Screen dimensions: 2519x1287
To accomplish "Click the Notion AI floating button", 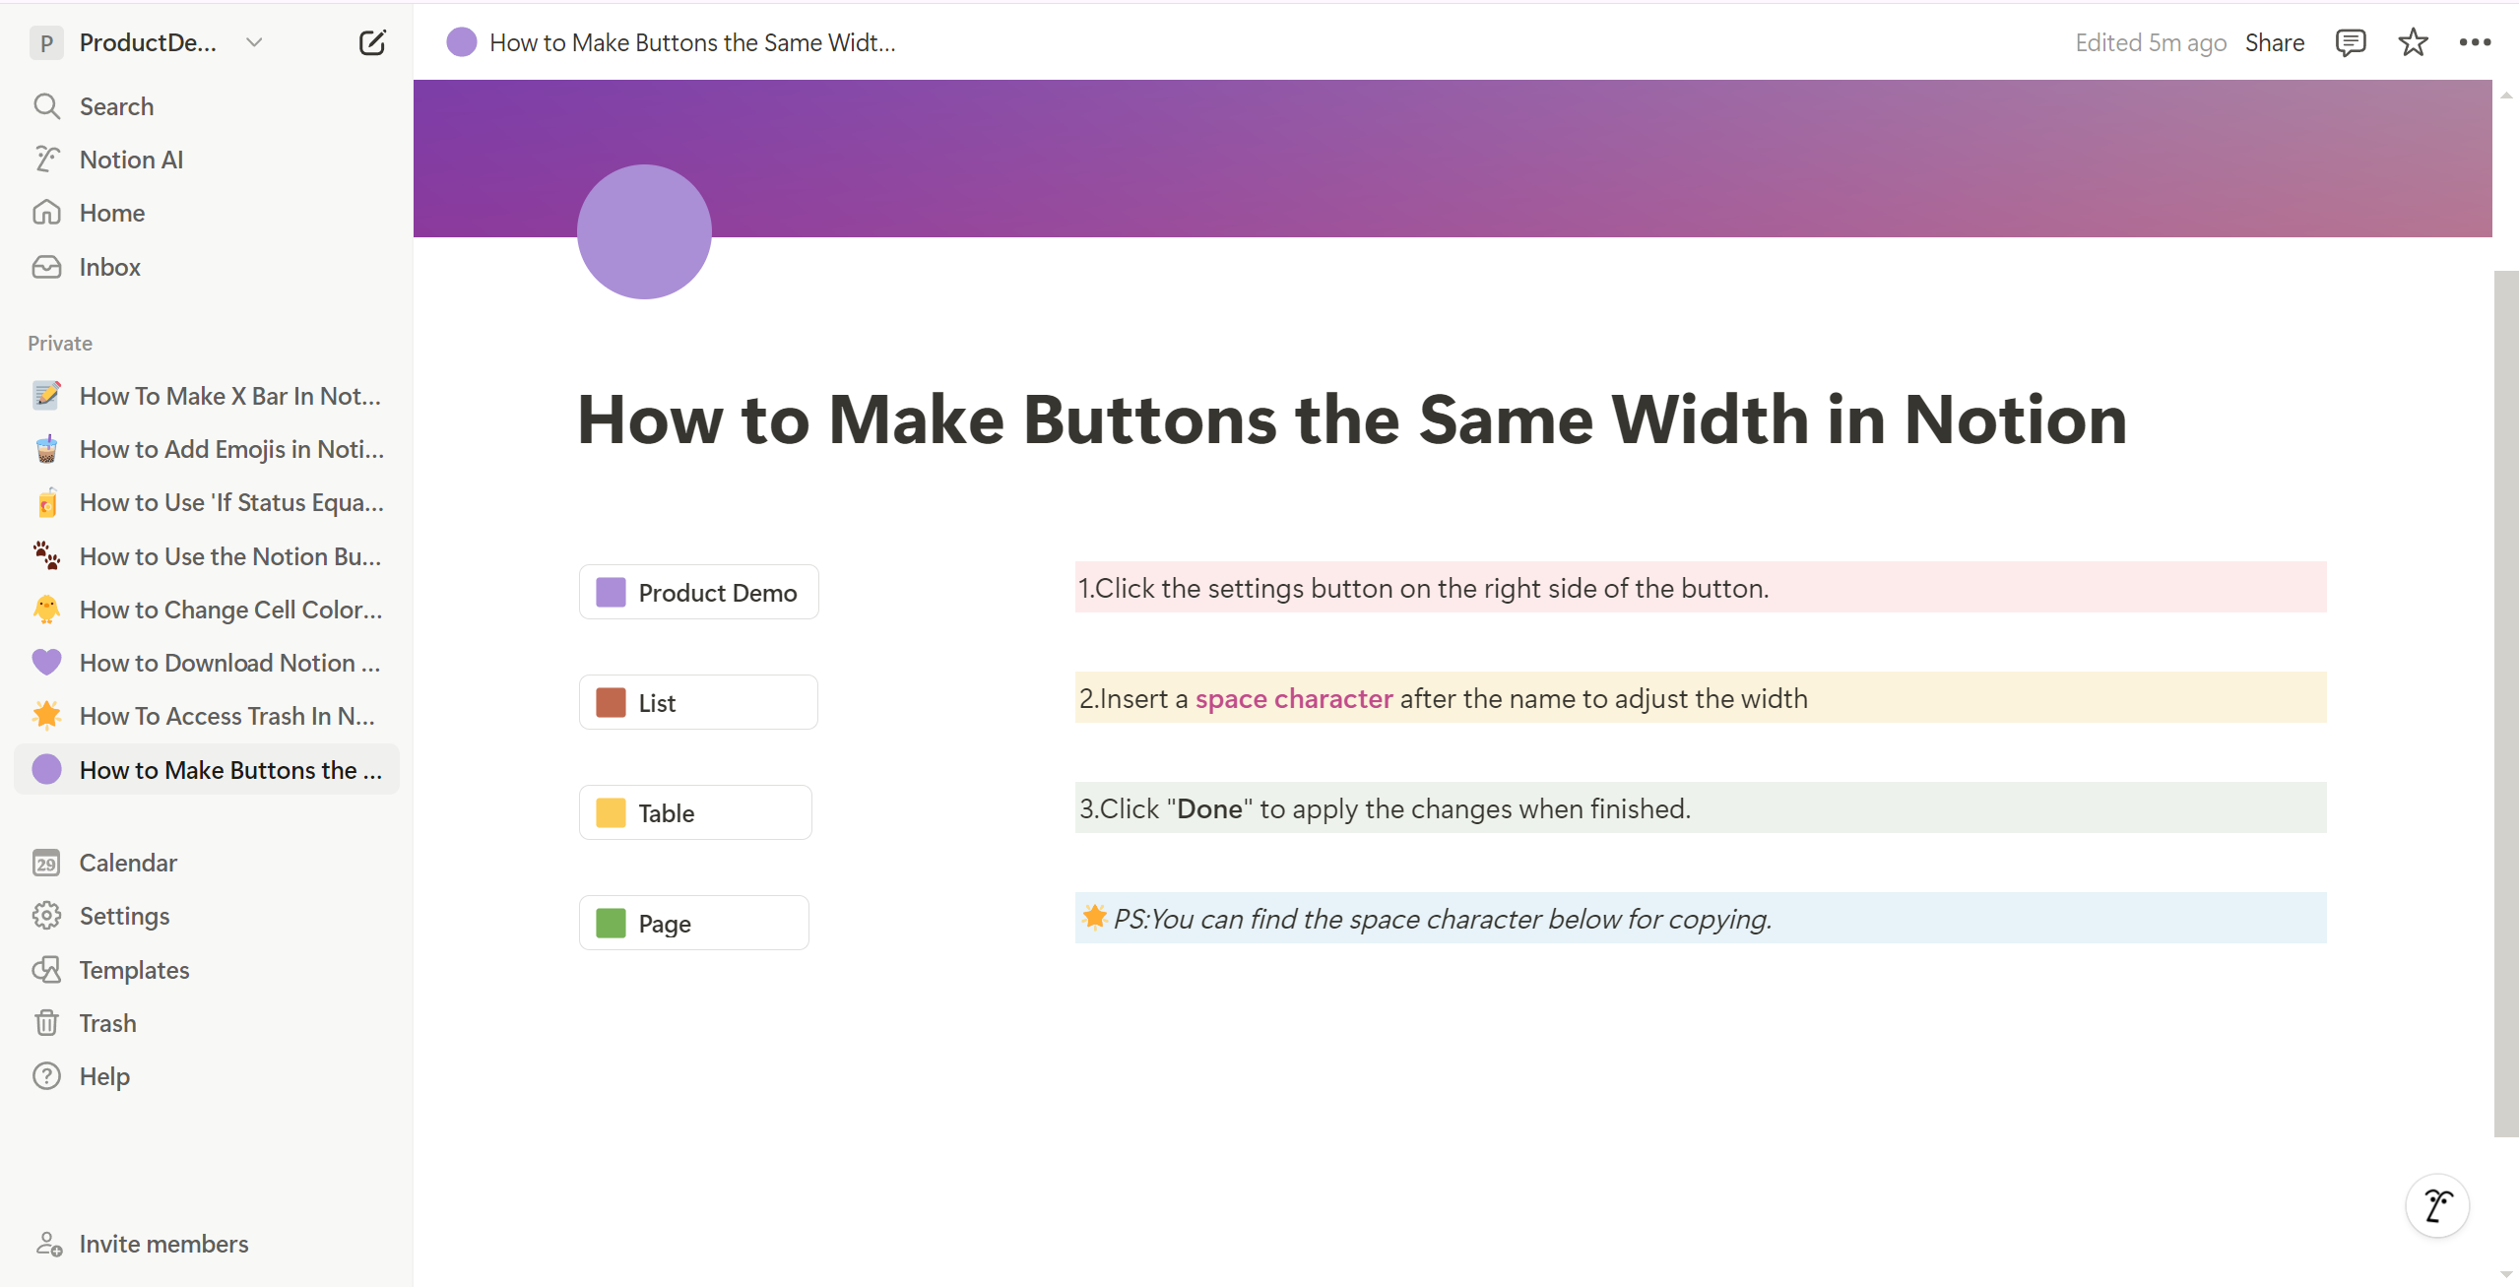I will coord(2437,1205).
